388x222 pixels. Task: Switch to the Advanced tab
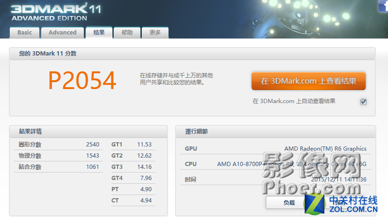62,33
